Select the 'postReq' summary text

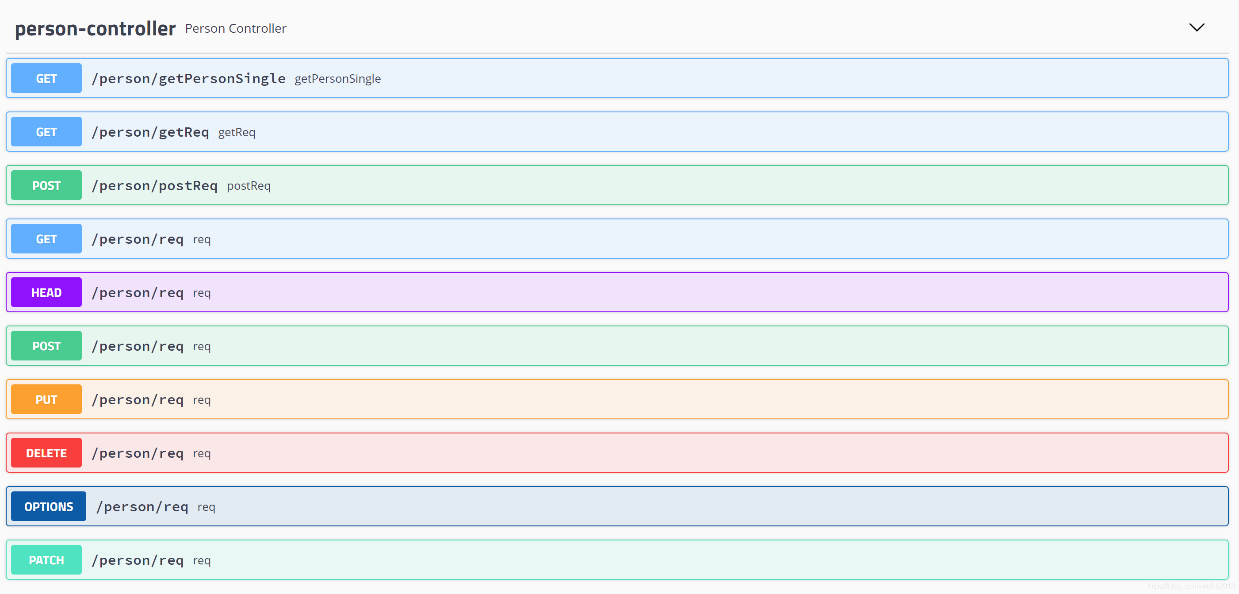(x=249, y=186)
